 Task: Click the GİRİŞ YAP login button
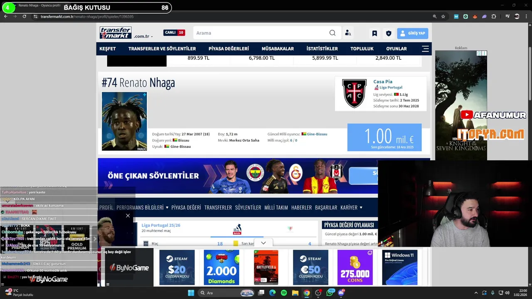[x=412, y=33]
